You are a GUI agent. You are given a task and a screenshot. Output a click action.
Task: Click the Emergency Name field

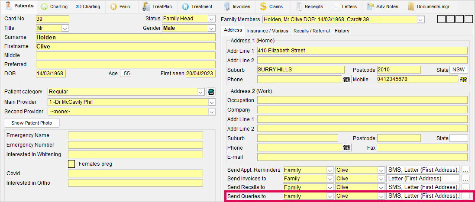pos(136,135)
